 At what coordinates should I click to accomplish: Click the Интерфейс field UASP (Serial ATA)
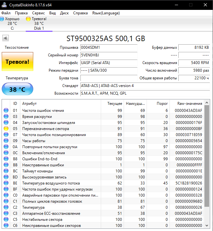point(109,63)
